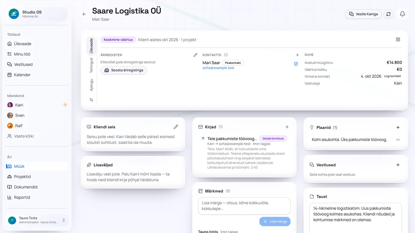Open Vaata kõiki team list

point(37,136)
